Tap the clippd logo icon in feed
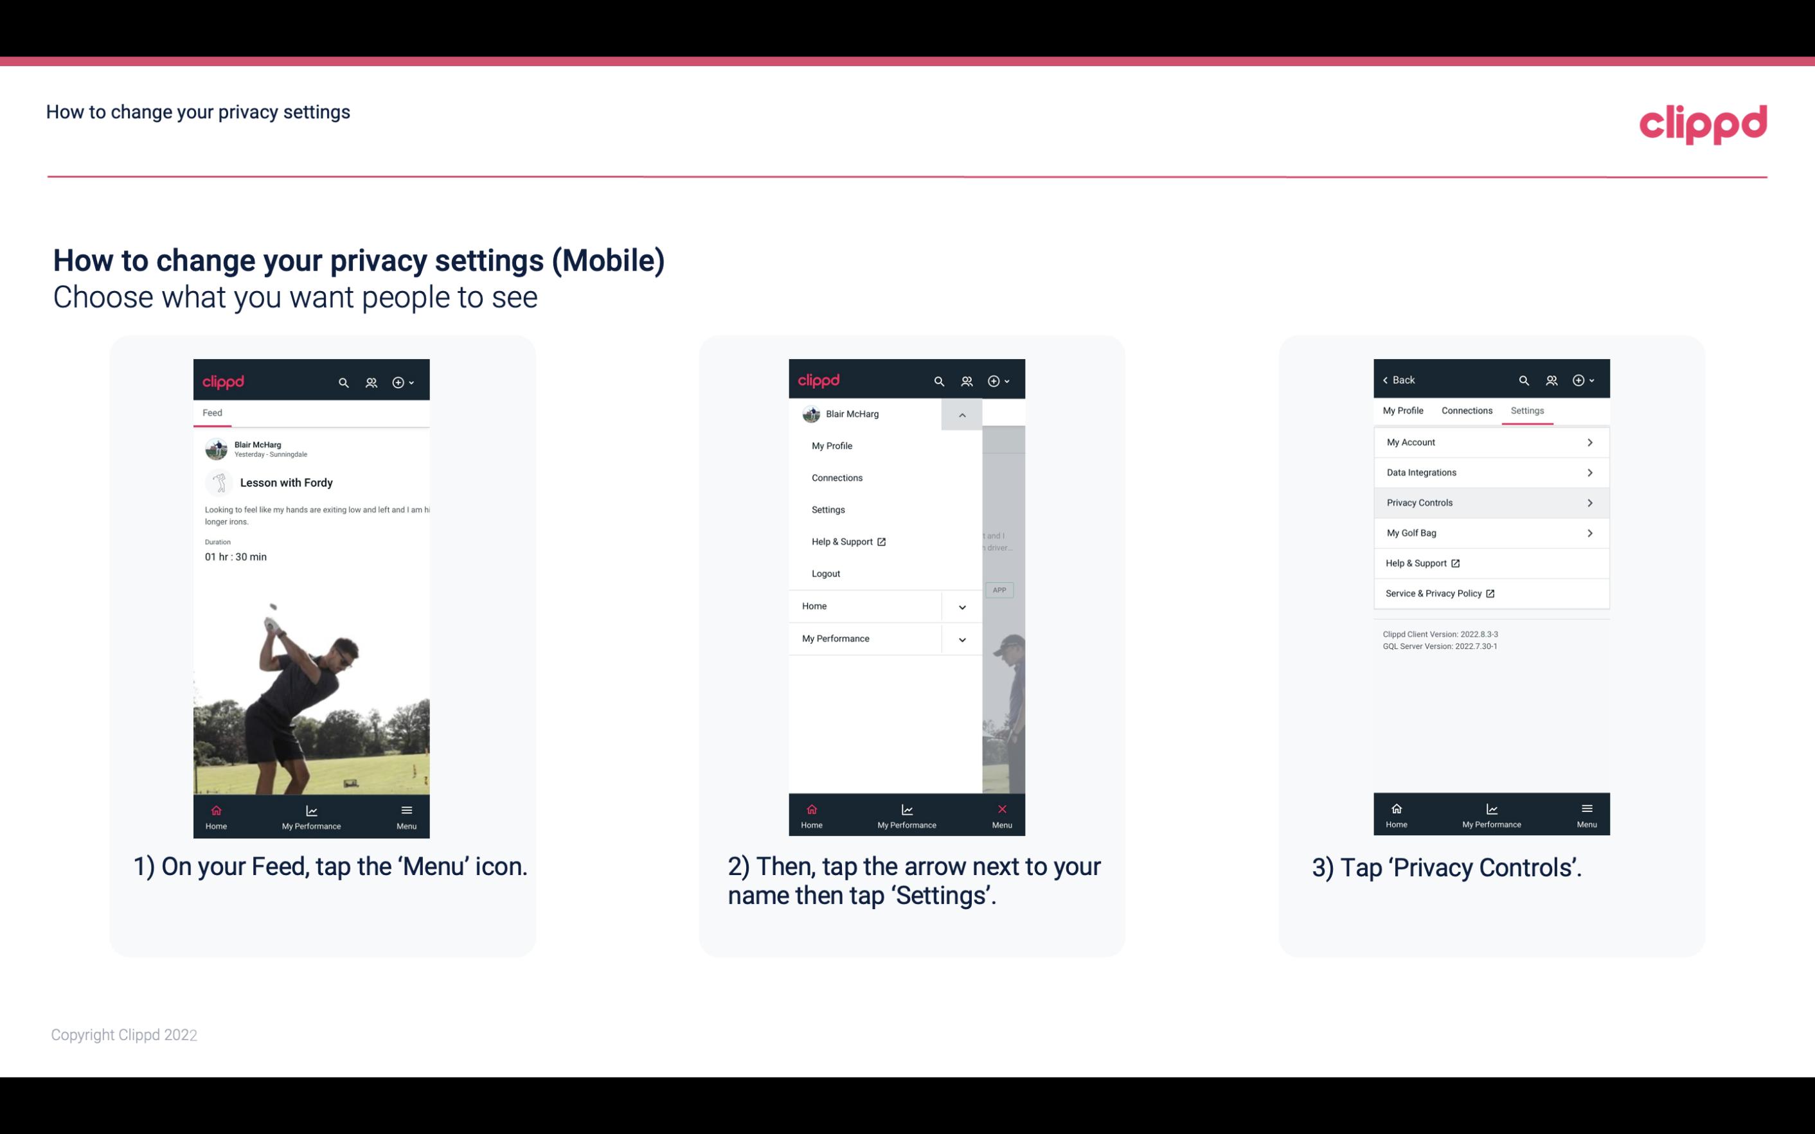This screenshot has width=1815, height=1134. [x=224, y=379]
